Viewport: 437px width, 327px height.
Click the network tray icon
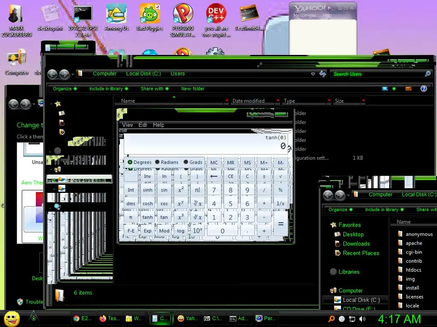tap(352, 319)
